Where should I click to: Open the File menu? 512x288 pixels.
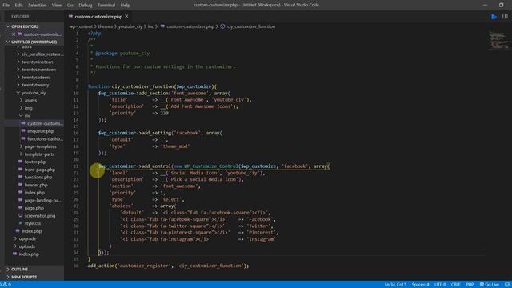6,6
